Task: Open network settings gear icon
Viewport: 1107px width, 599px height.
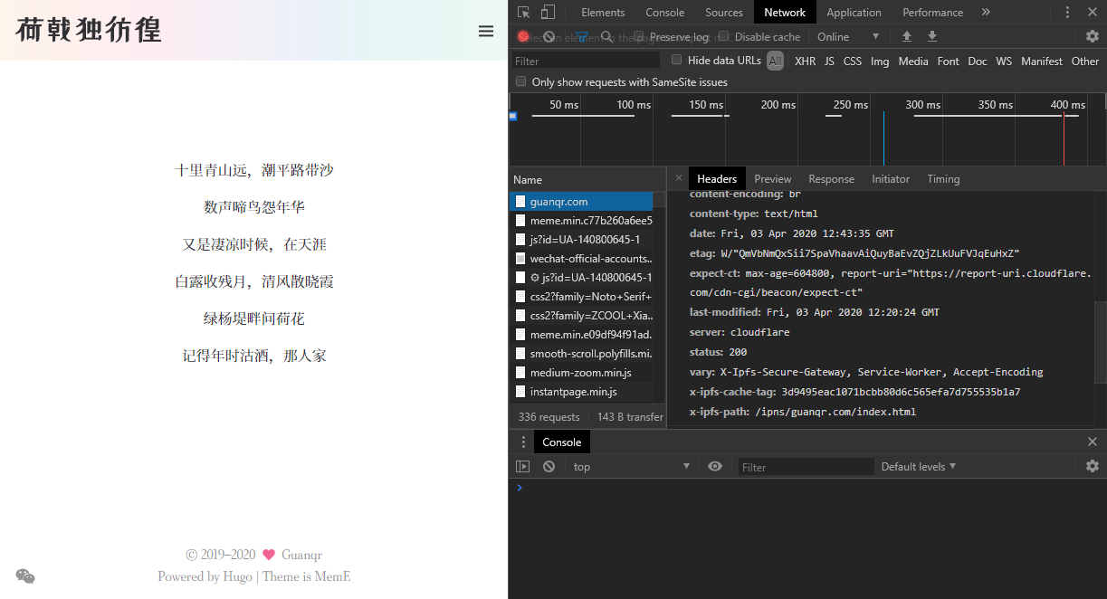Action: click(1093, 36)
